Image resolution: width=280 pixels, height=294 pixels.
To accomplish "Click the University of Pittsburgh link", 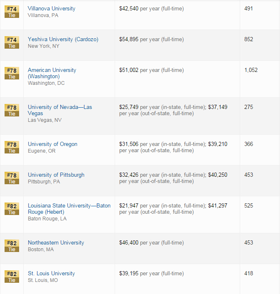I will 56,175.
